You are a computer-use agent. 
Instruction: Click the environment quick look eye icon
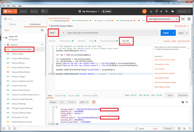pyautogui.click(x=183, y=19)
